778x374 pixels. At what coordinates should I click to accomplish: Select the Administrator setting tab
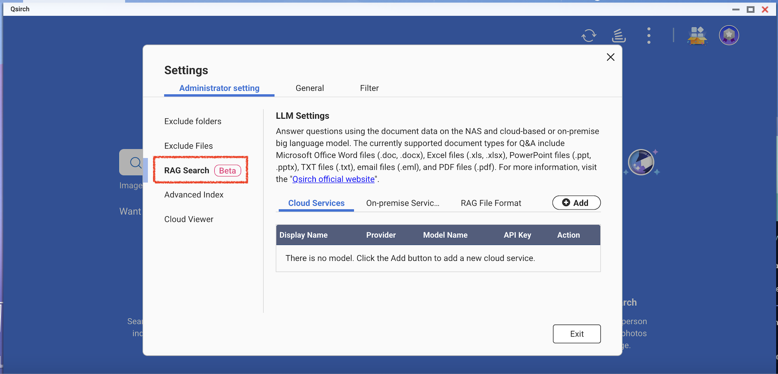click(219, 88)
